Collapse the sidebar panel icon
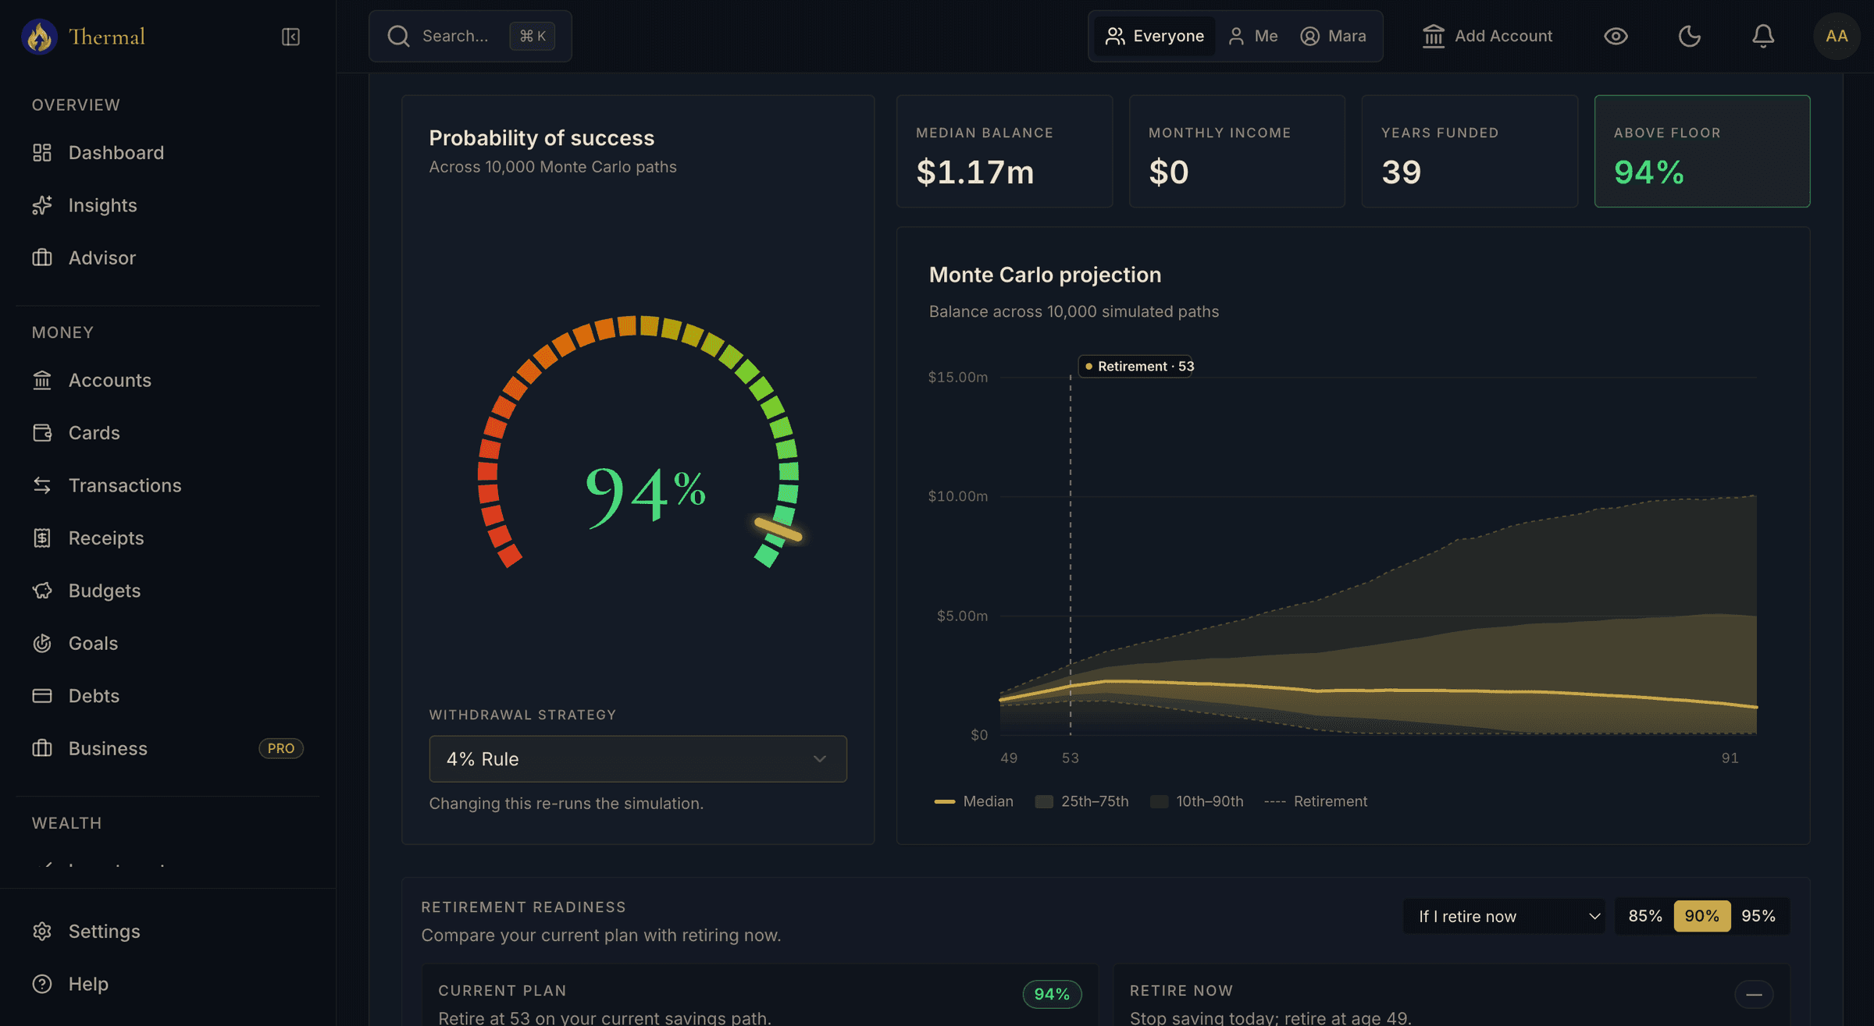Viewport: 1874px width, 1026px height. [x=290, y=37]
